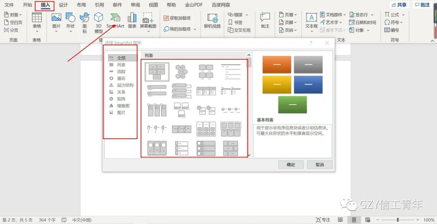Select the 列表 category in dialog
Viewport: 437px width, 224px height.
[x=122, y=65]
